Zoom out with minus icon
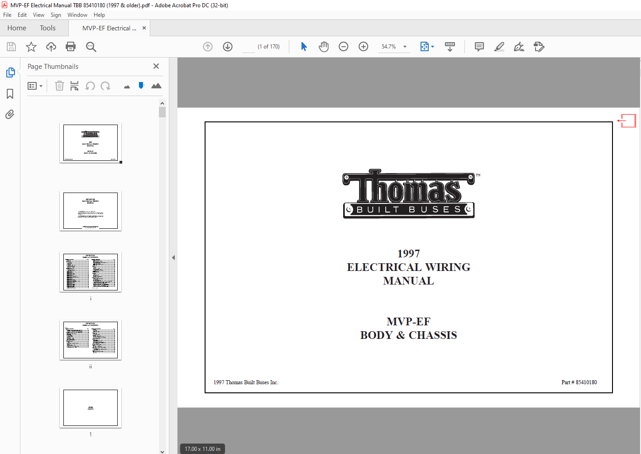Screen dimensions: 641x454 coord(344,47)
